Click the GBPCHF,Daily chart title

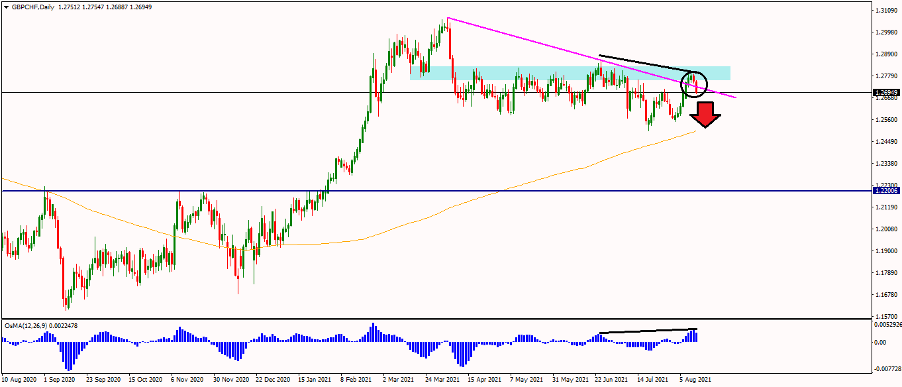(33, 7)
